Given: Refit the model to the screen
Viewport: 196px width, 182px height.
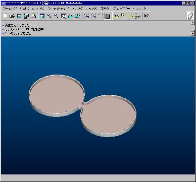Looking at the screenshot, I should pos(63,16).
